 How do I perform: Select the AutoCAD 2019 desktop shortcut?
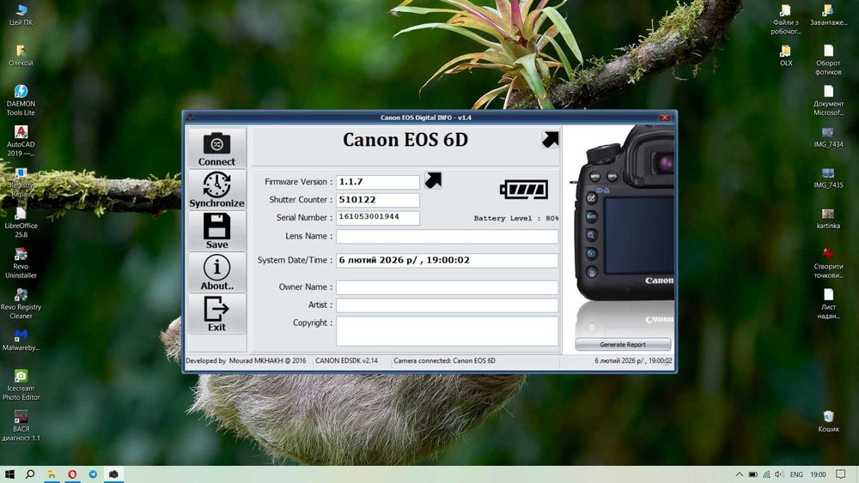21,142
